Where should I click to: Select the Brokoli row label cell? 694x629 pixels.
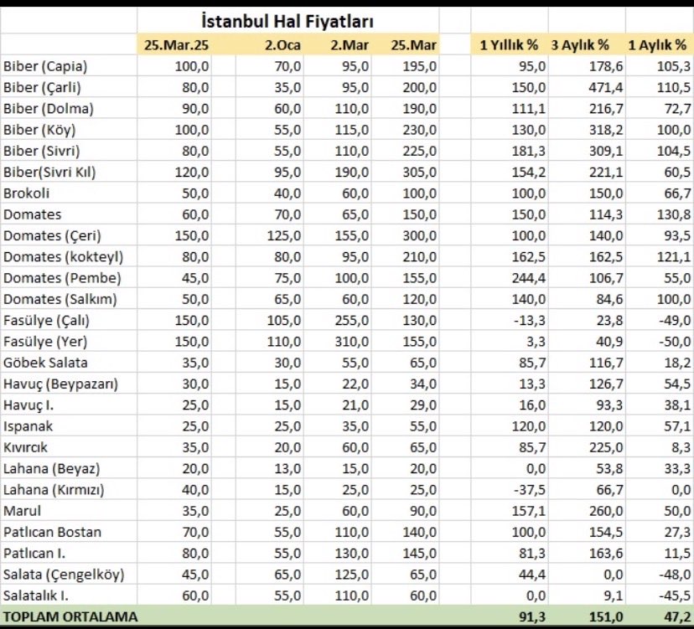(x=28, y=193)
